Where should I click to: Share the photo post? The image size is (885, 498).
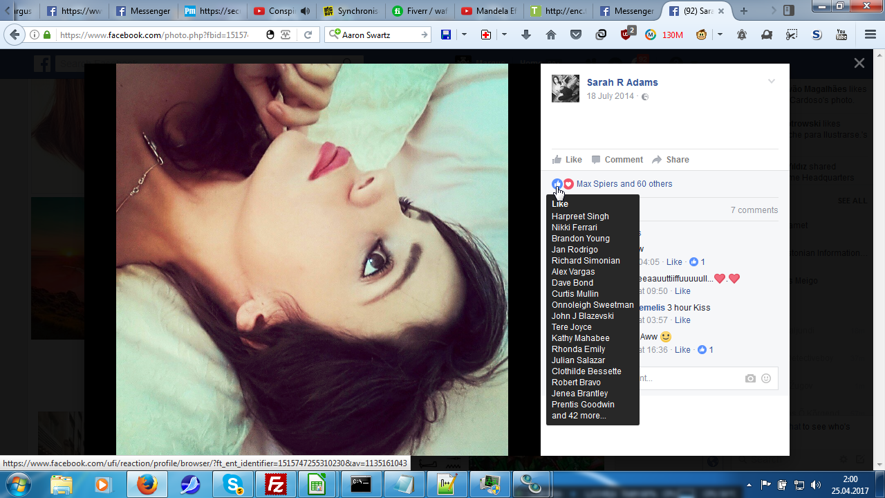click(670, 160)
